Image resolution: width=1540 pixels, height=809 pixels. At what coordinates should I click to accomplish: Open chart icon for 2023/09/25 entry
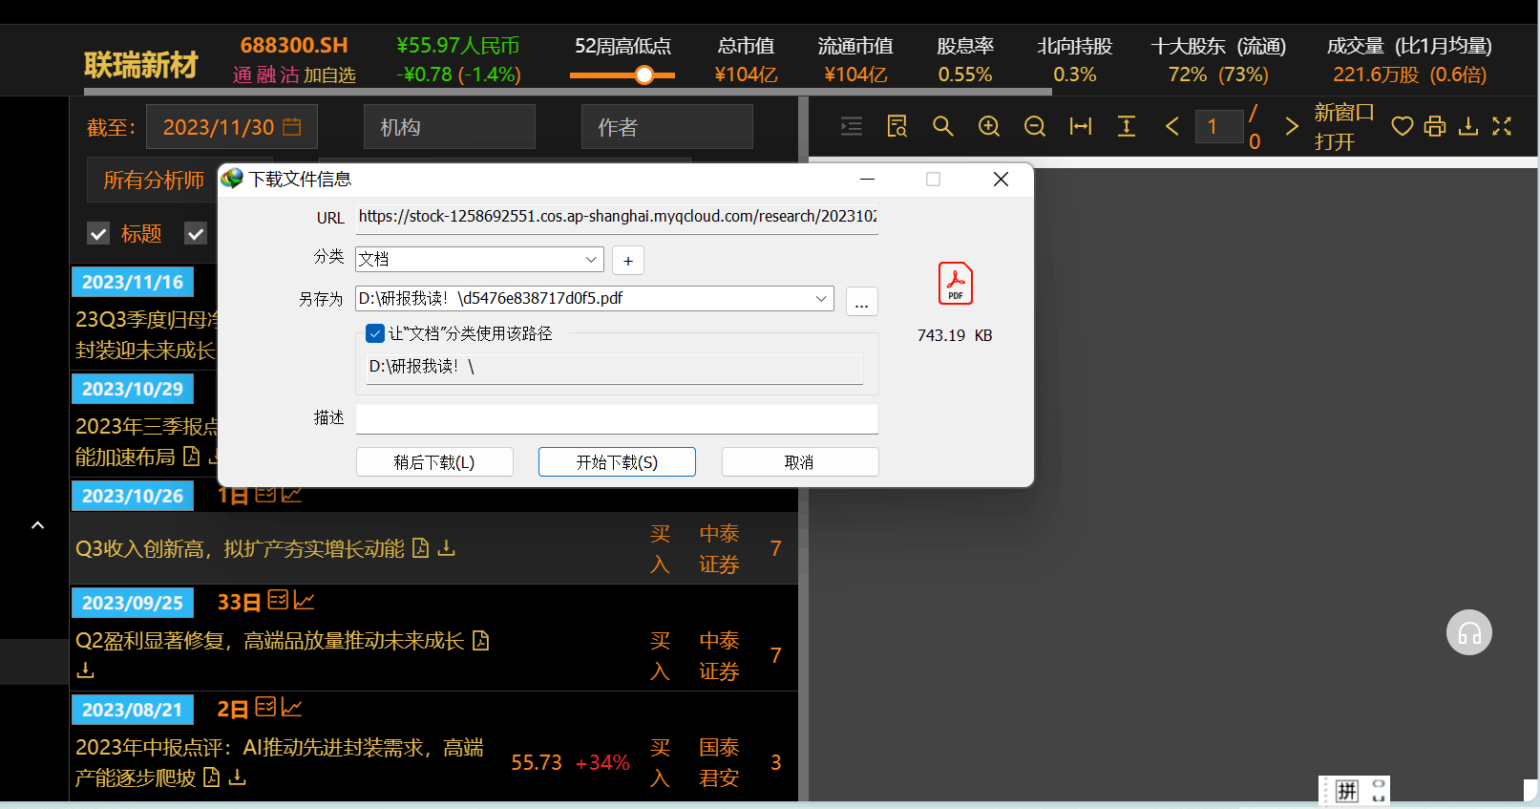point(305,600)
